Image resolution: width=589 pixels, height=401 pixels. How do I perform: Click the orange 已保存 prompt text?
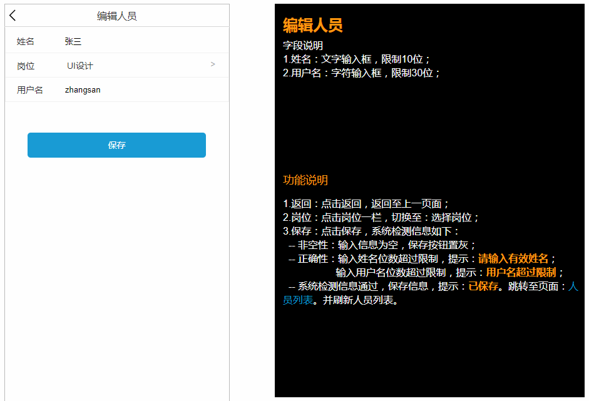pyautogui.click(x=483, y=286)
